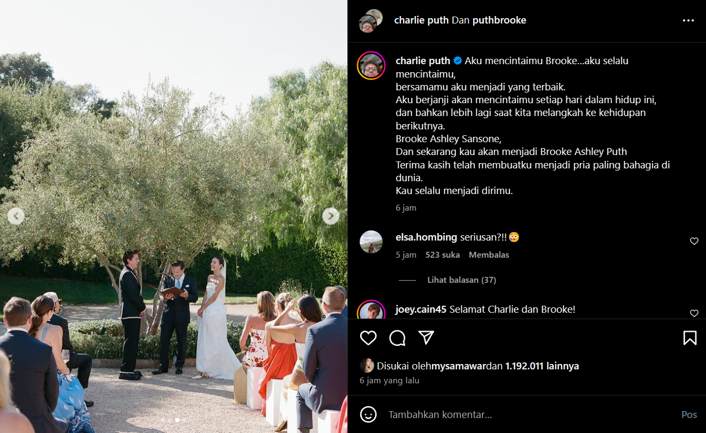Click Membalas under elsa.hombing comment
706x433 pixels.
coord(489,255)
